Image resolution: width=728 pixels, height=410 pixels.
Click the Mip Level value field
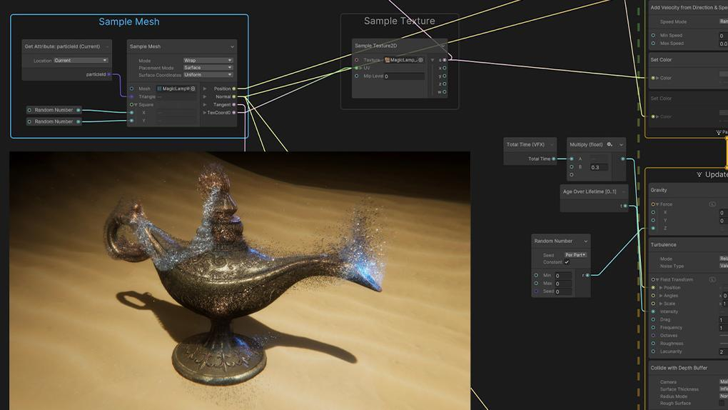(404, 76)
